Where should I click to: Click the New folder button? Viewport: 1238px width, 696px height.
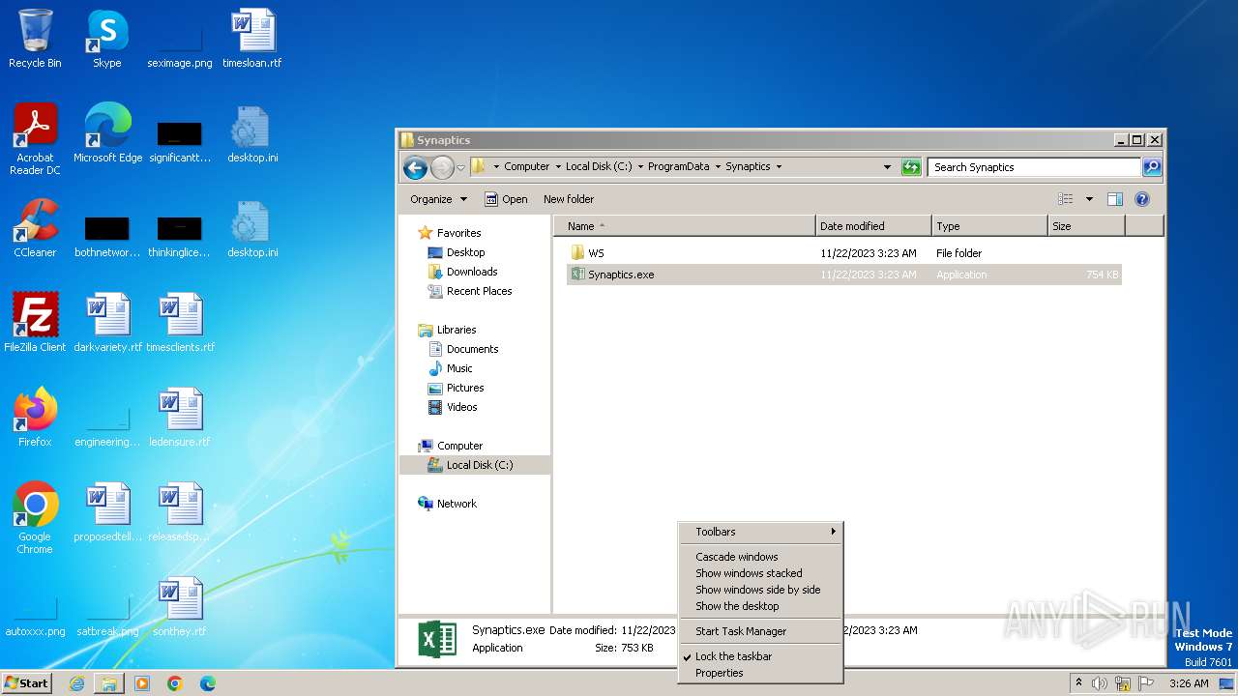coord(569,199)
